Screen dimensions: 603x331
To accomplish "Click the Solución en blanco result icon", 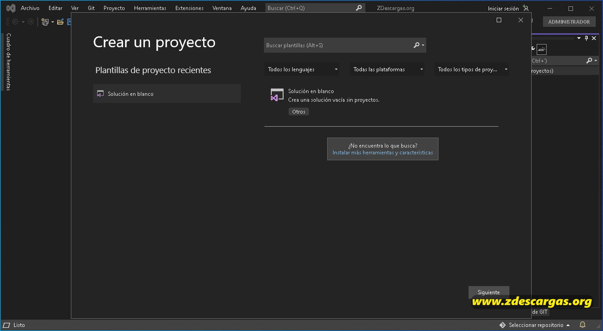I will click(277, 94).
